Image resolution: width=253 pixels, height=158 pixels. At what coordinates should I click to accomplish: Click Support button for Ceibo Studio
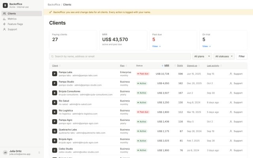(x=236, y=150)
